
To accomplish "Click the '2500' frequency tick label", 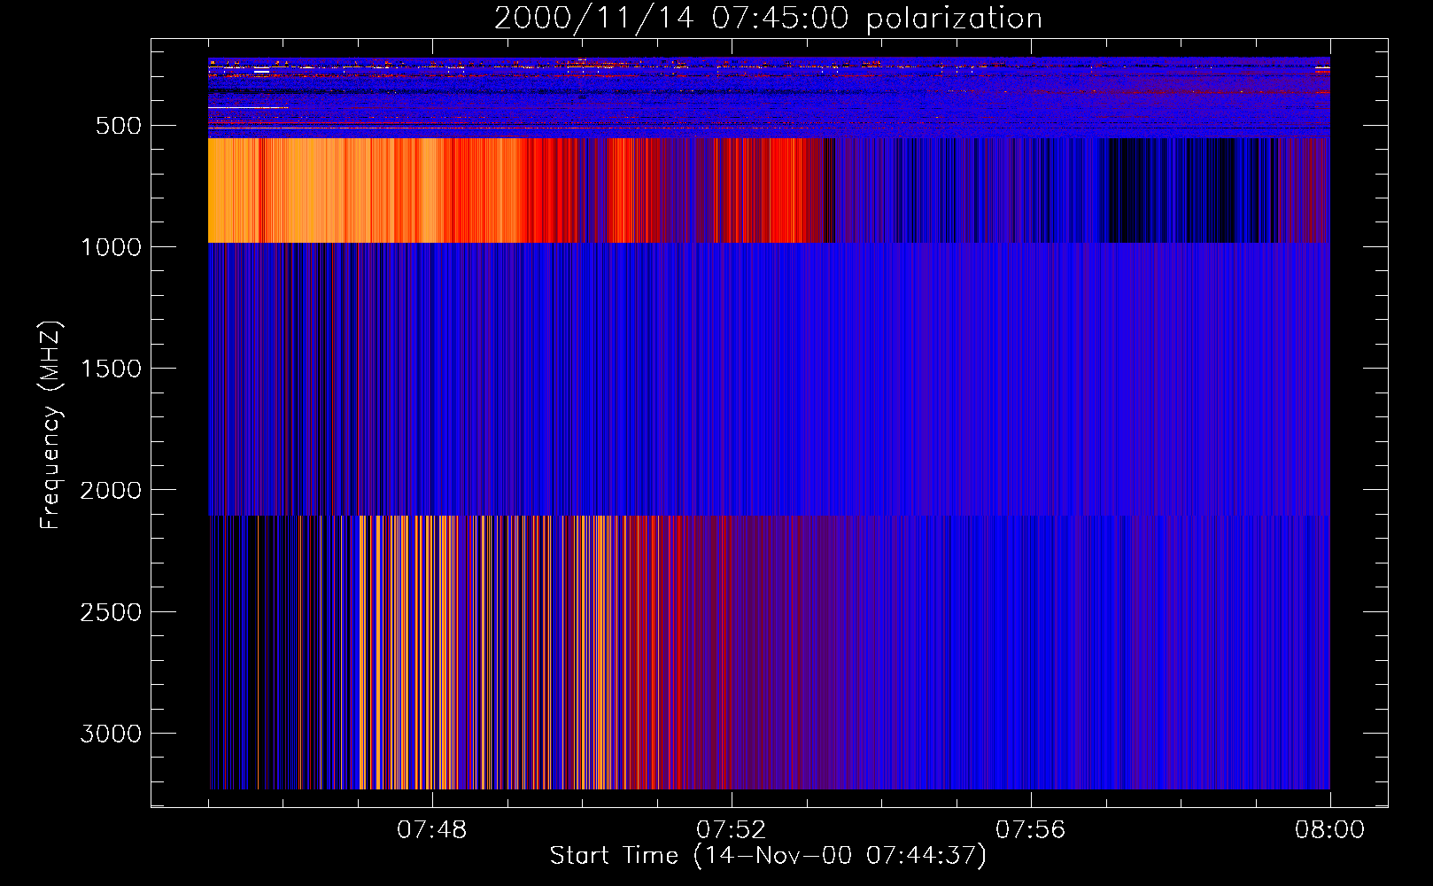I will [111, 612].
